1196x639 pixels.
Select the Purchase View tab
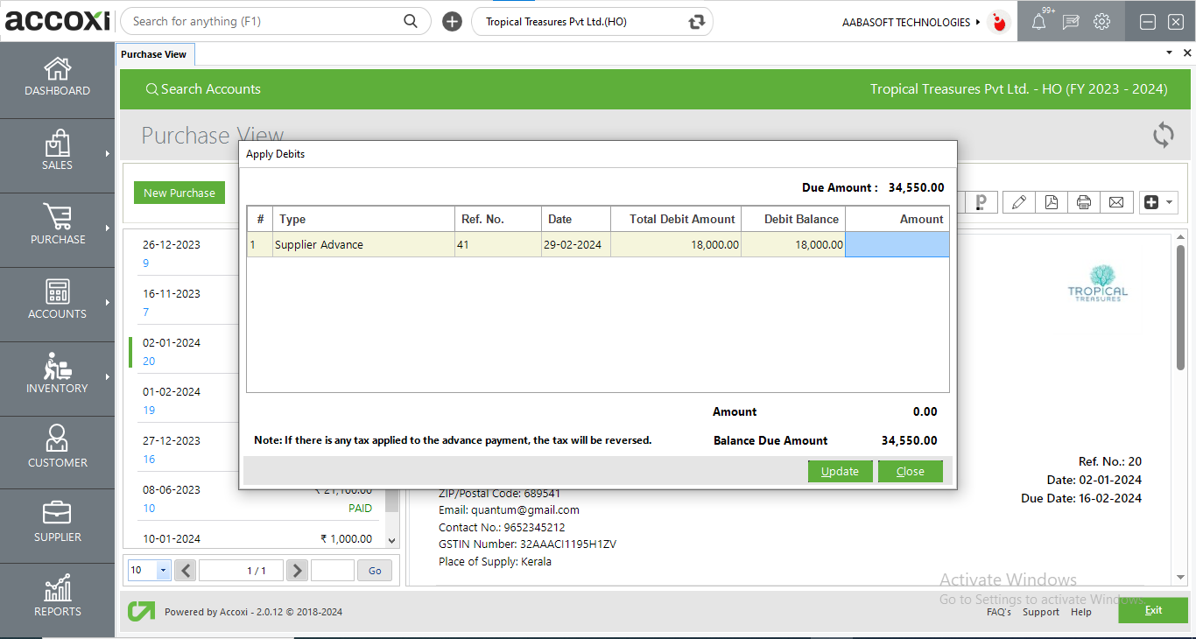pos(153,54)
